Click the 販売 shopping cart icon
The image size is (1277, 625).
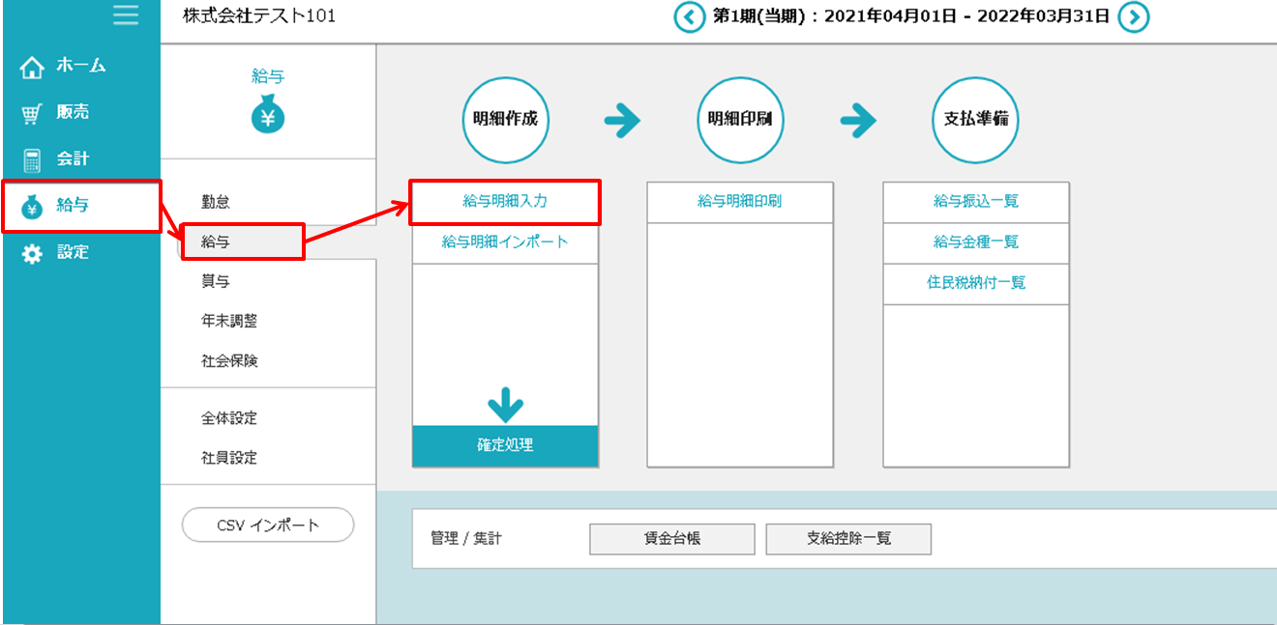click(32, 113)
